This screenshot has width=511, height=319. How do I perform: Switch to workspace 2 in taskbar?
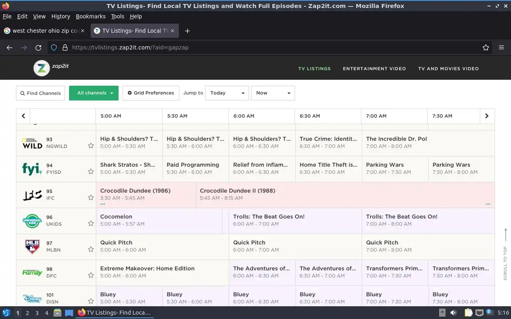coord(27,313)
